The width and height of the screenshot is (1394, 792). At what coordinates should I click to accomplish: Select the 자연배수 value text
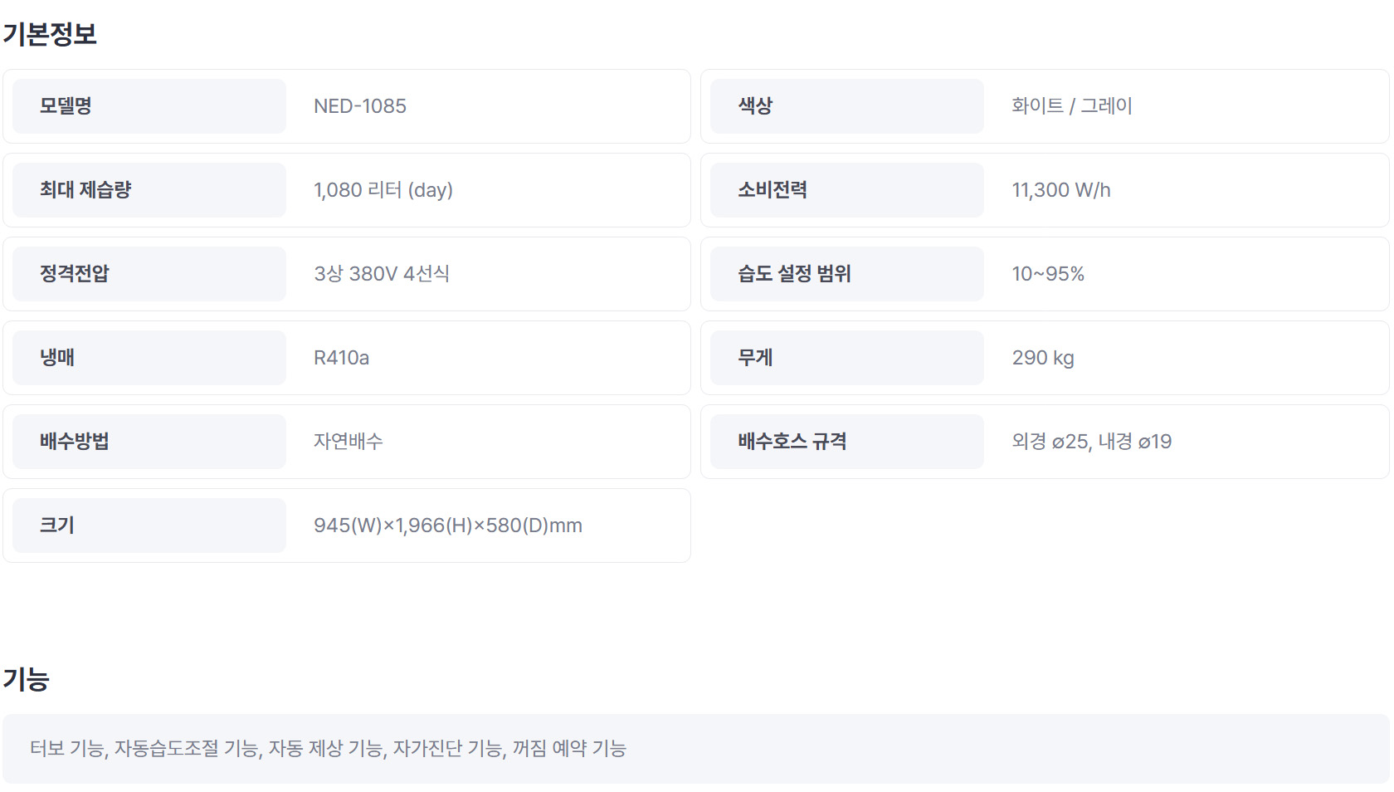click(x=348, y=442)
